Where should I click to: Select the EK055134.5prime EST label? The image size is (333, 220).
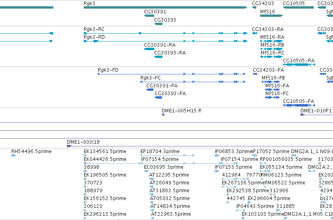tap(281, 167)
